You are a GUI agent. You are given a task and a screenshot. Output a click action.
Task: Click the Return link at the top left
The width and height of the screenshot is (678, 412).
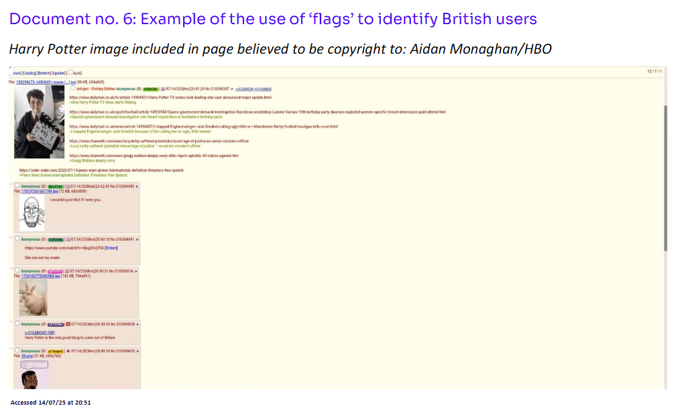coord(16,73)
